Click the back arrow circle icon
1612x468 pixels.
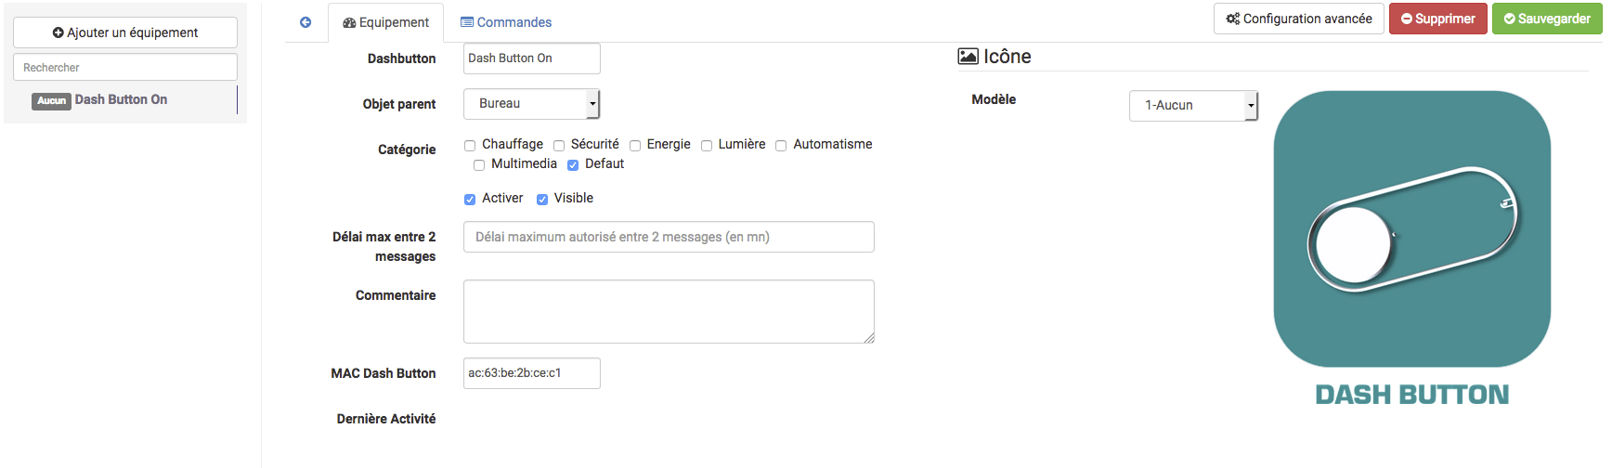(305, 22)
